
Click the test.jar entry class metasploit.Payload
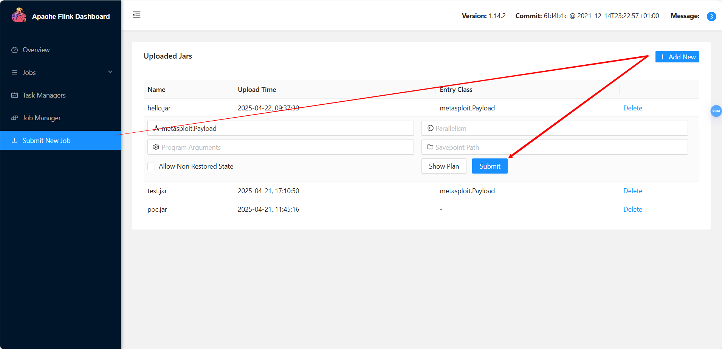(x=467, y=191)
